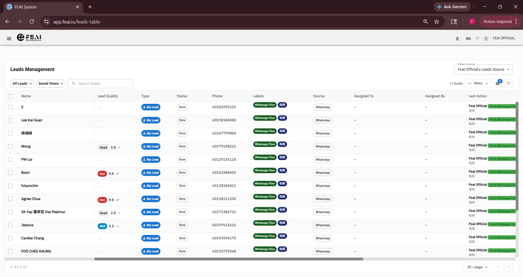Viewport: 523px width, 277px height.
Task: Change the 20 / page size dropdown
Action: [x=477, y=267]
